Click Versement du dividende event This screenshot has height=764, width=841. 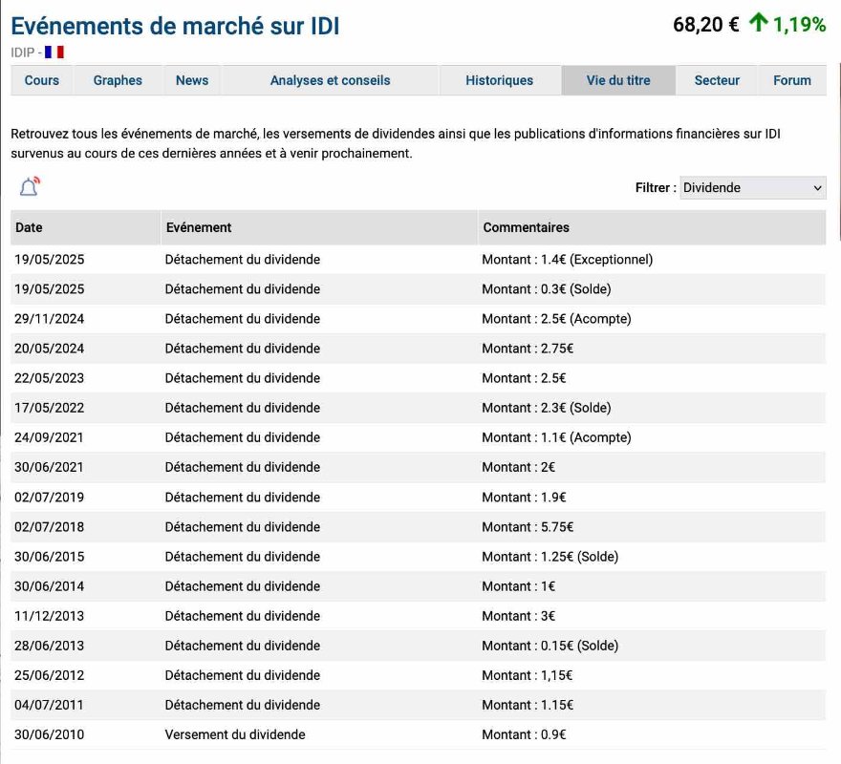[235, 734]
